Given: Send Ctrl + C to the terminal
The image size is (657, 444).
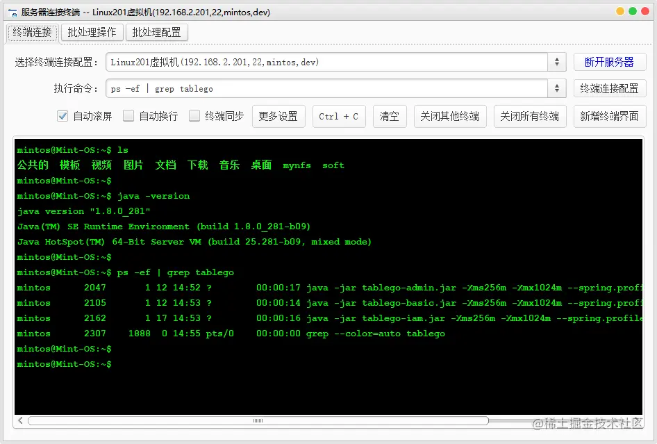Looking at the screenshot, I should coord(338,116).
